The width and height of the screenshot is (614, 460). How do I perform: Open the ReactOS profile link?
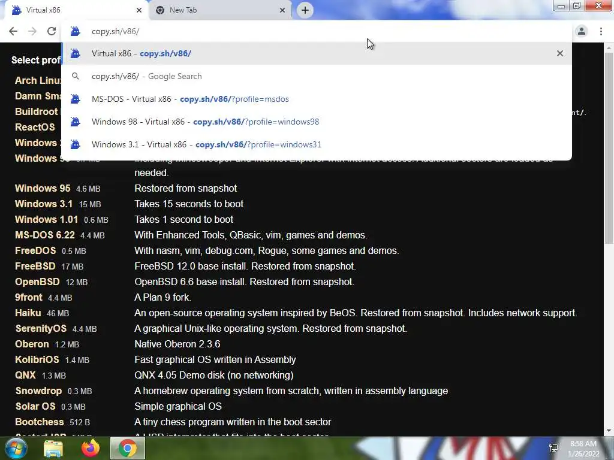click(x=35, y=127)
